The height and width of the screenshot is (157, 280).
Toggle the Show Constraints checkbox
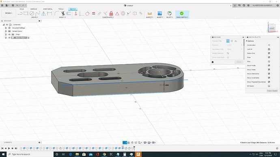[269, 78]
